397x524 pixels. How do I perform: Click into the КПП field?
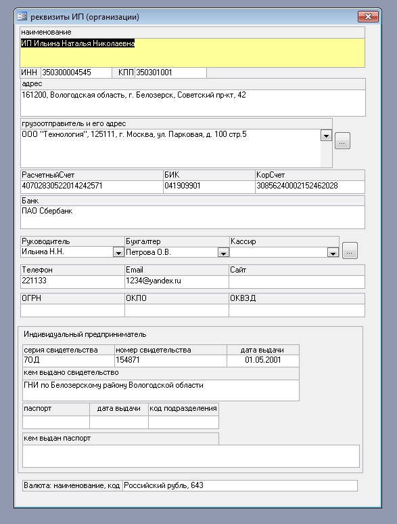tap(170, 73)
